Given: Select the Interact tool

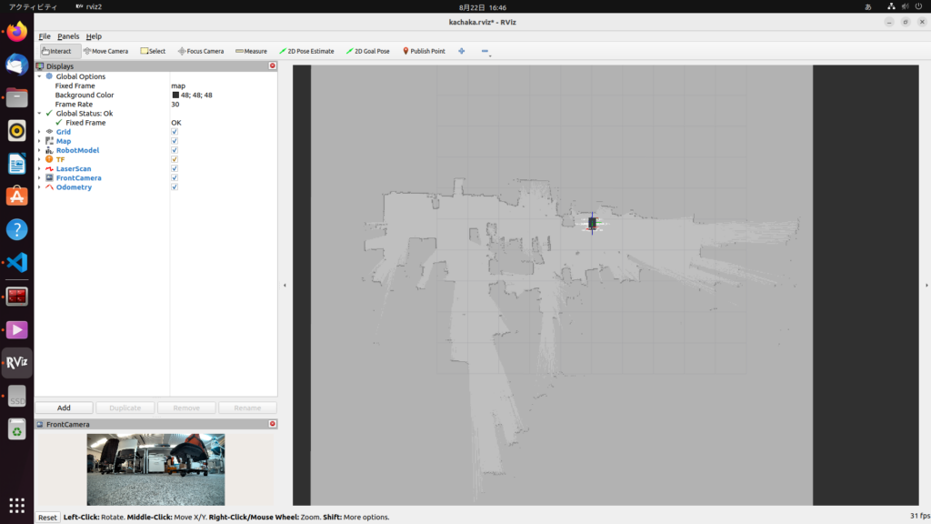Looking at the screenshot, I should point(56,51).
